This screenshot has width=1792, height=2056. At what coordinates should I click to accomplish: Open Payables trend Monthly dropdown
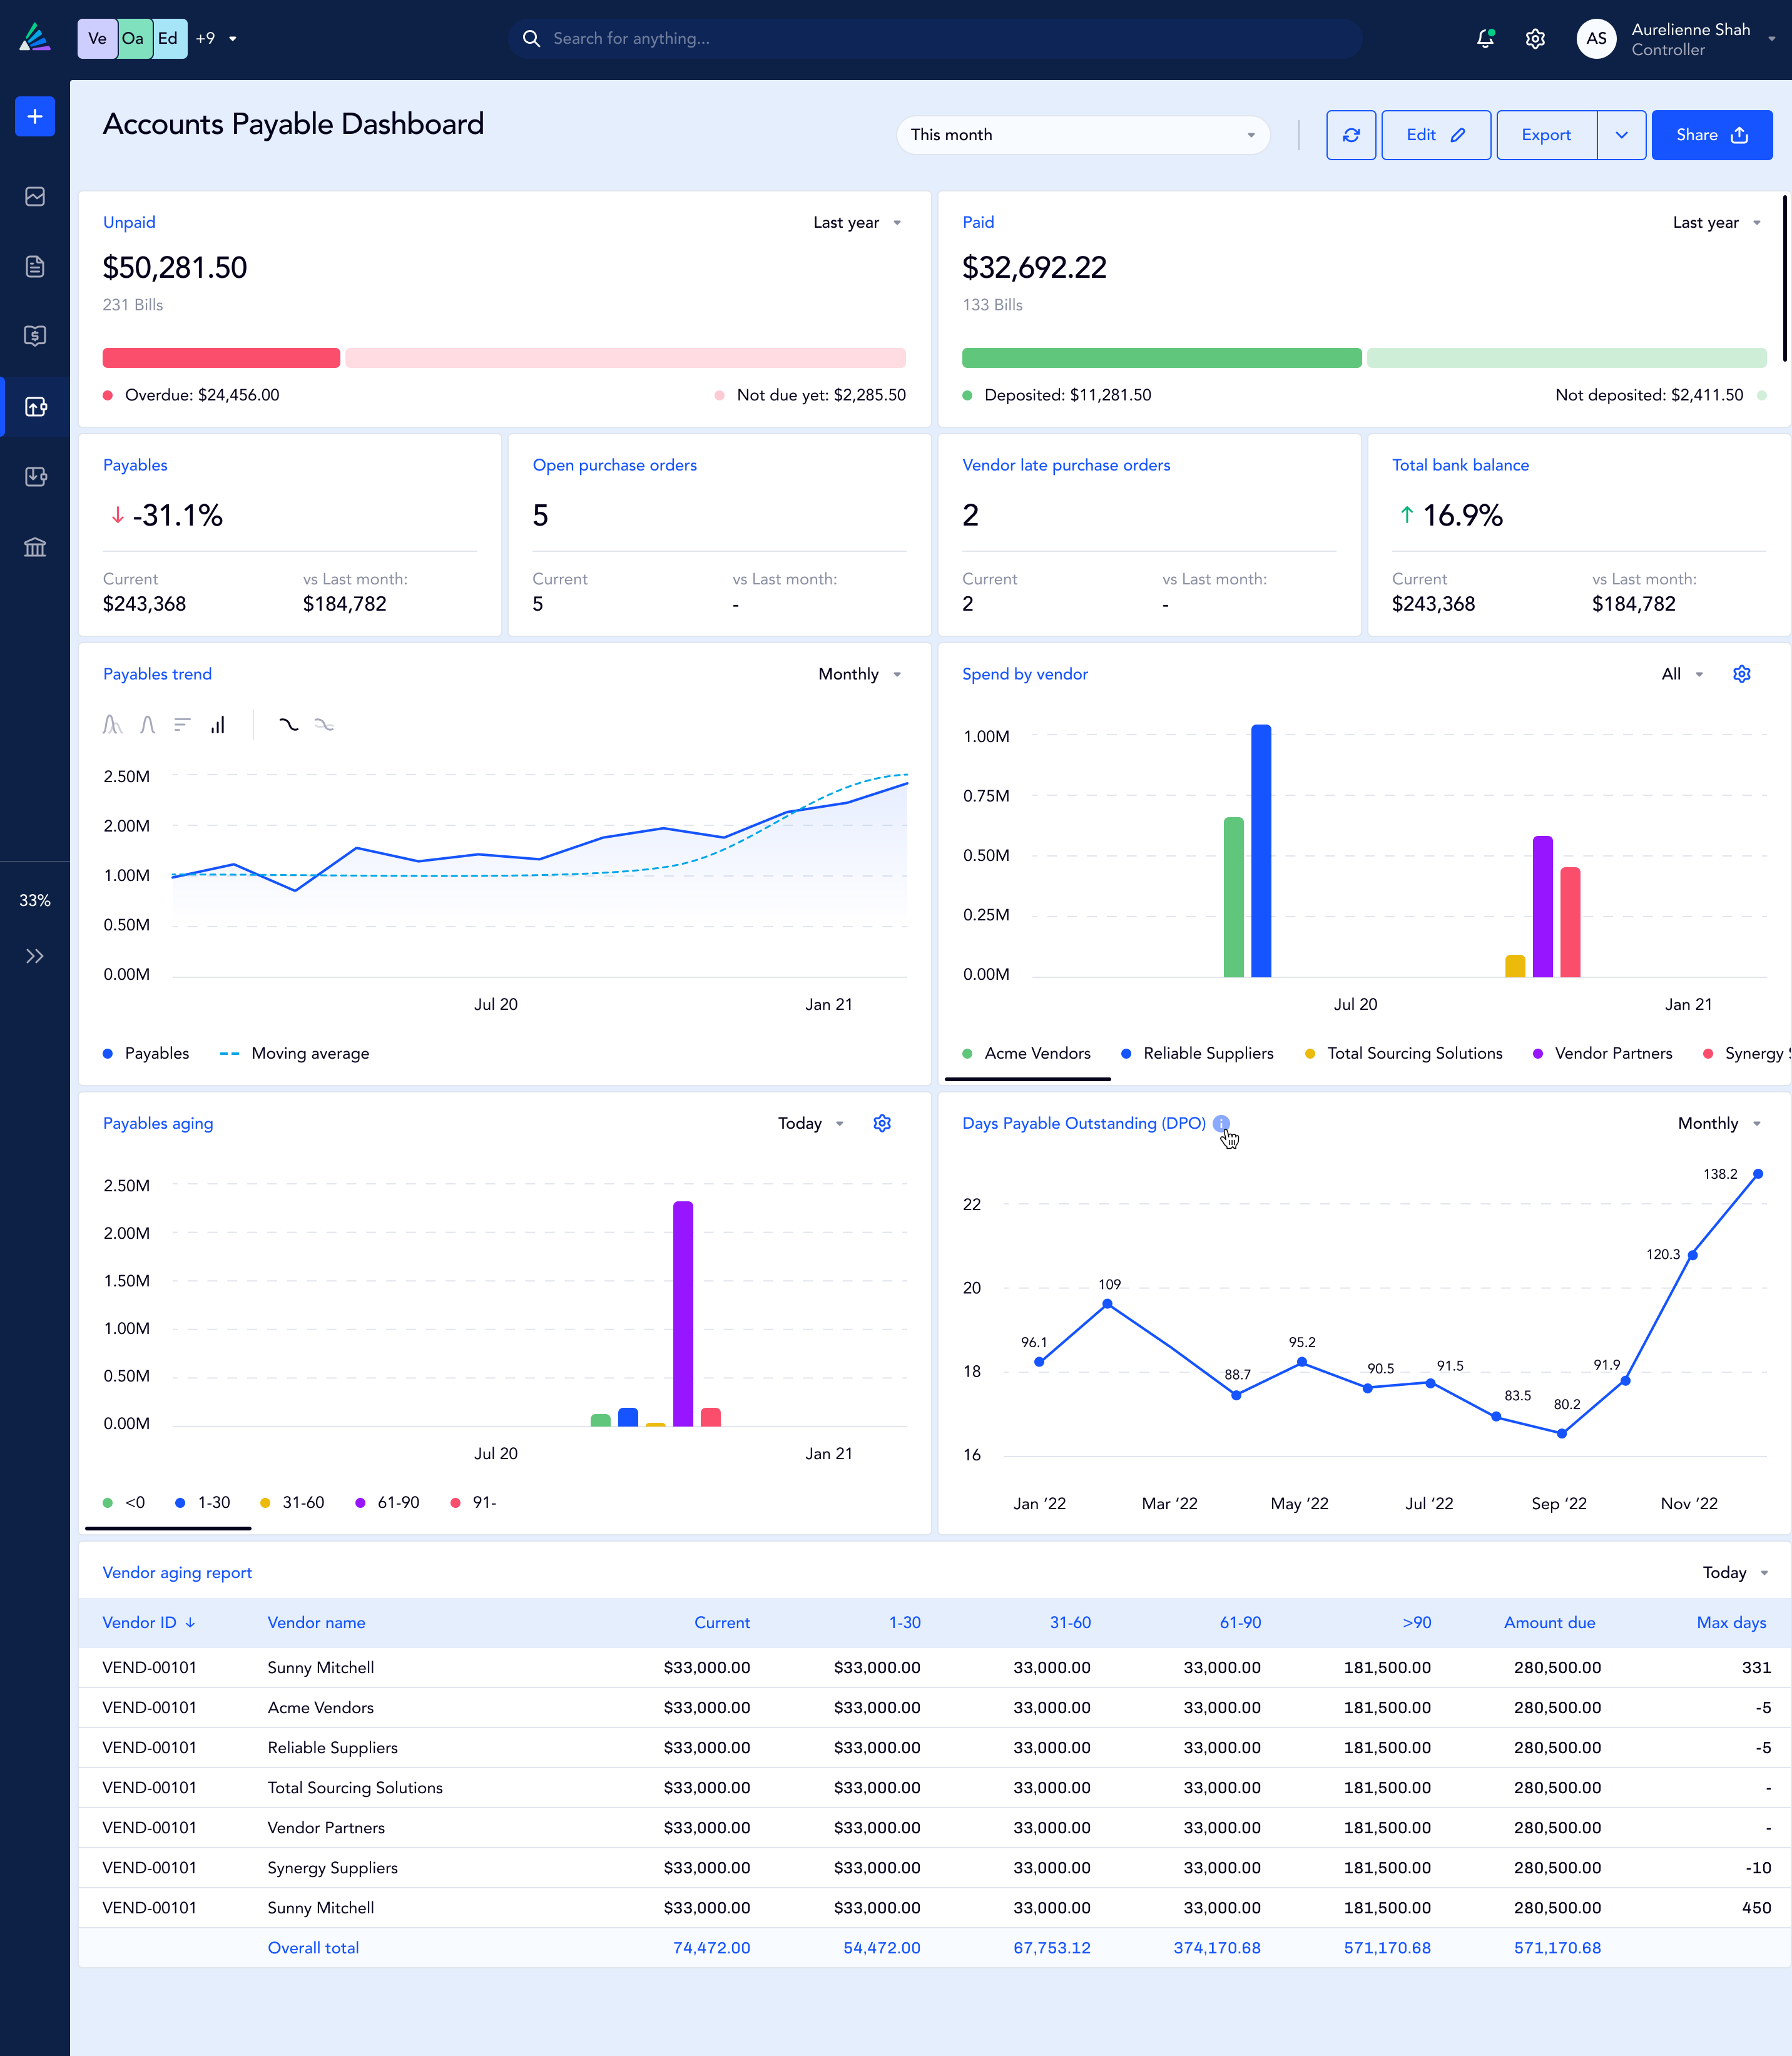[x=859, y=674]
